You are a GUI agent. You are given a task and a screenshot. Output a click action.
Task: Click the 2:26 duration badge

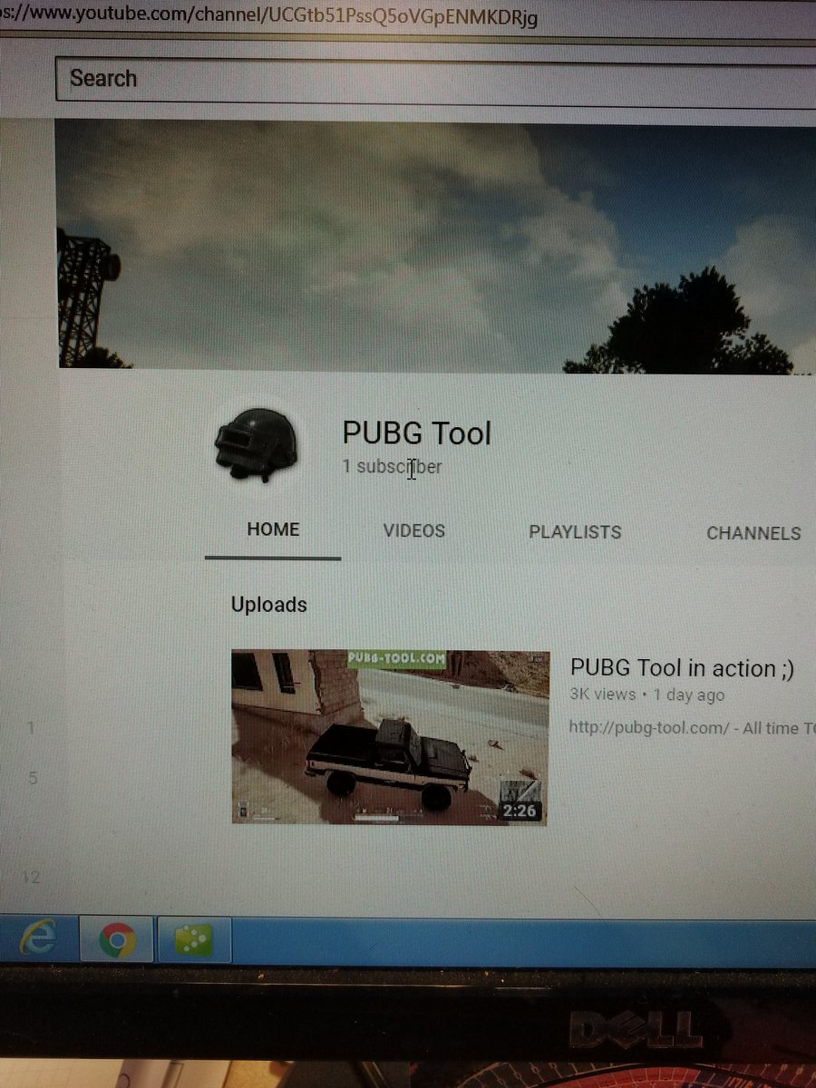[519, 810]
